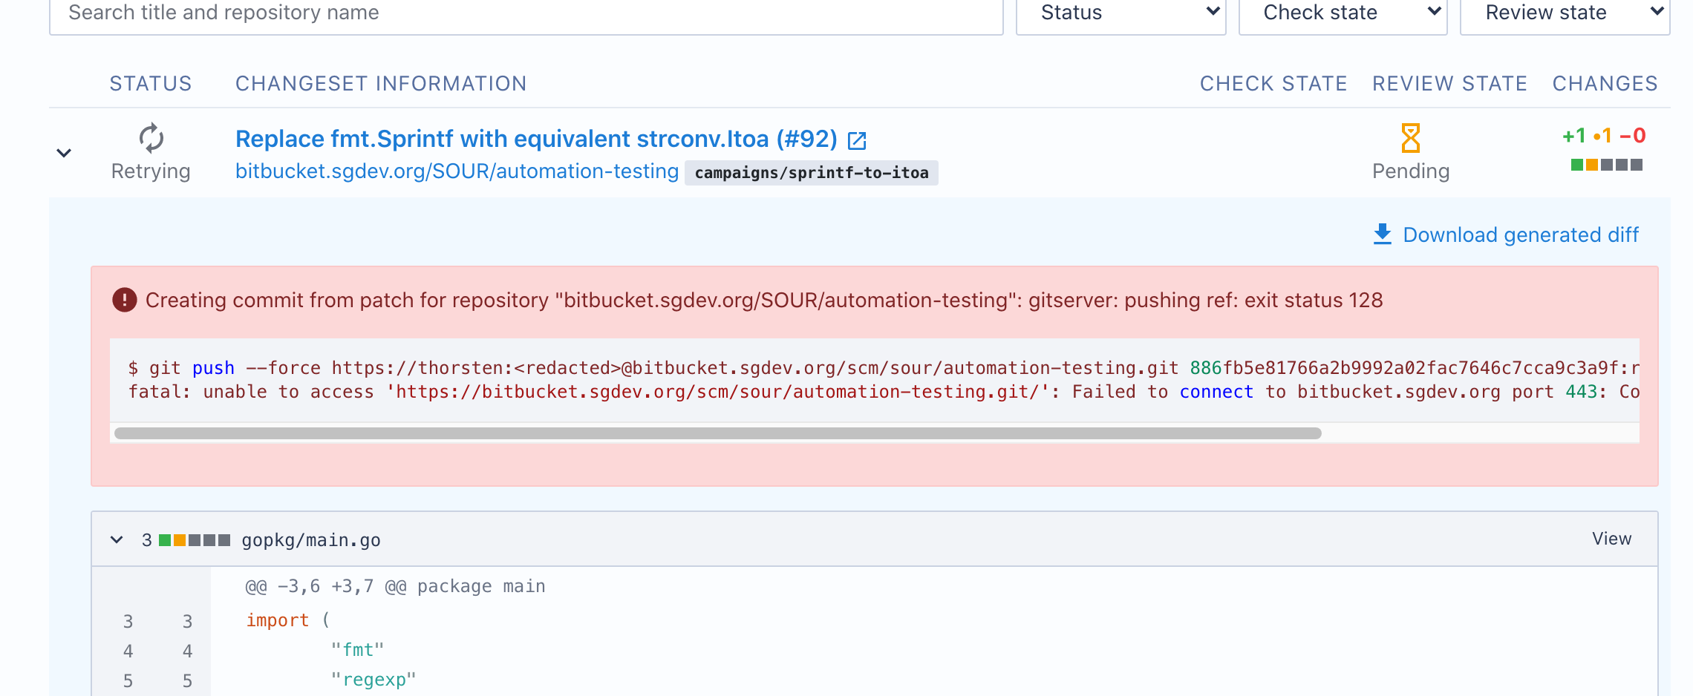Collapse the changeset row chevron

point(64,153)
